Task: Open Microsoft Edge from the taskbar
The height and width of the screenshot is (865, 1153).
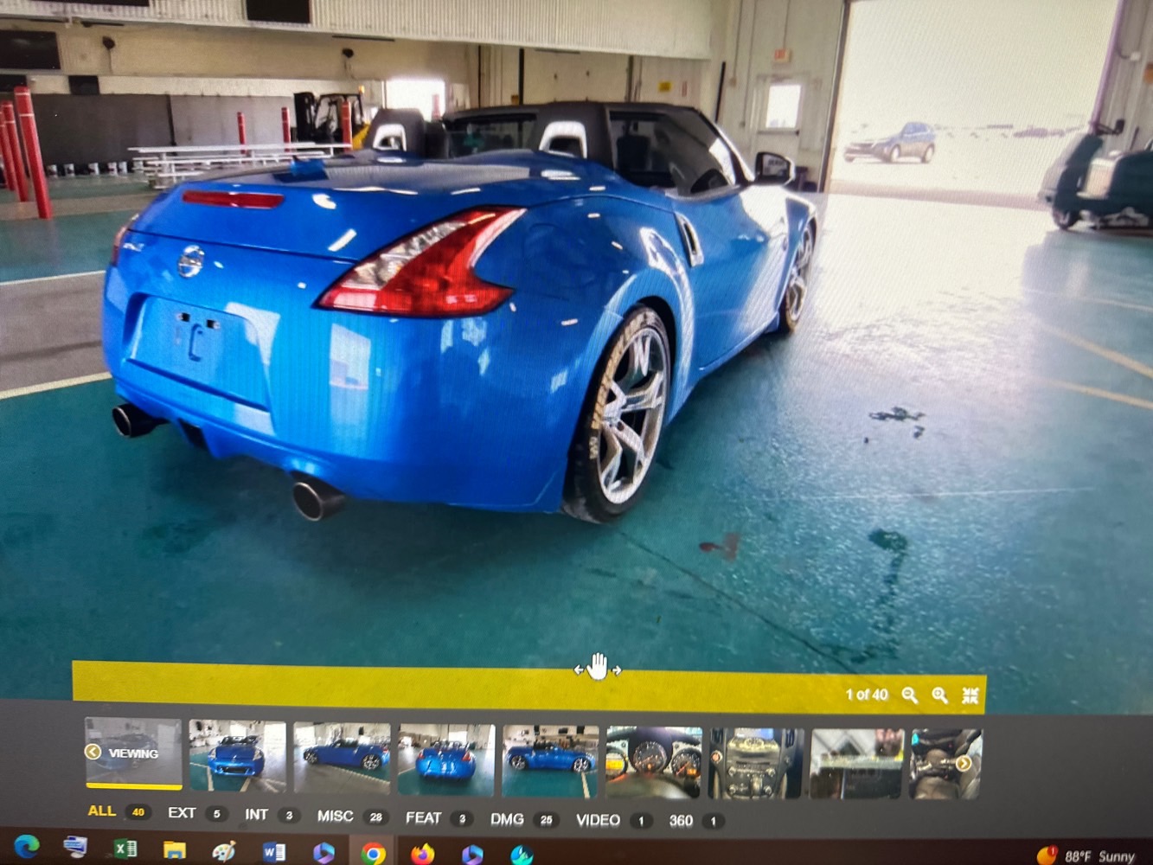Action: click(27, 847)
